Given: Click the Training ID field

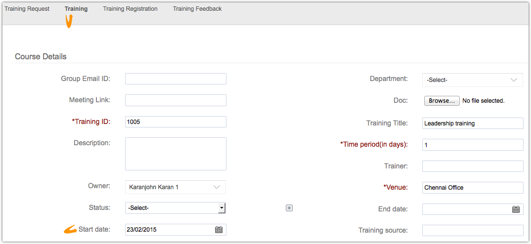Looking at the screenshot, I should coord(176,122).
